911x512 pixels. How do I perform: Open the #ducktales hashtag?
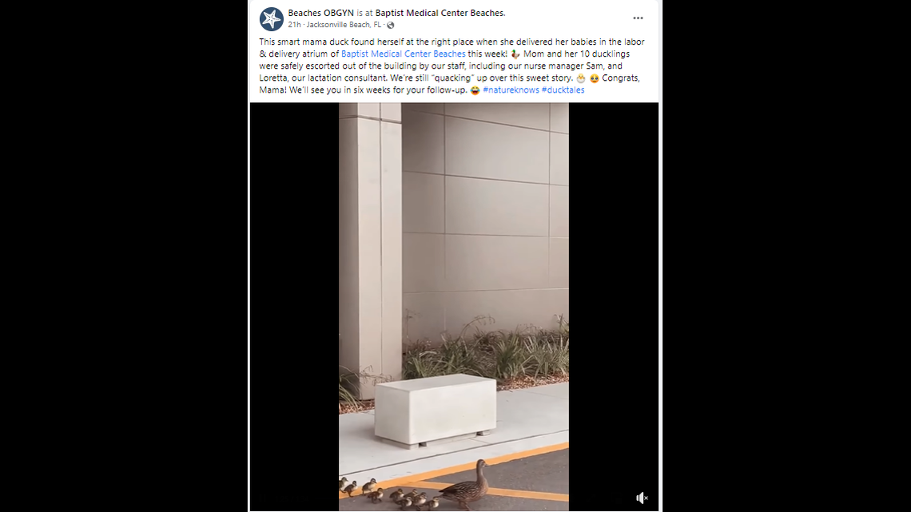tap(563, 90)
